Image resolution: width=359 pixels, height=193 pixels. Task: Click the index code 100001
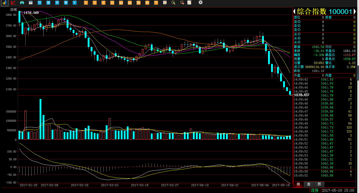[x=340, y=11]
